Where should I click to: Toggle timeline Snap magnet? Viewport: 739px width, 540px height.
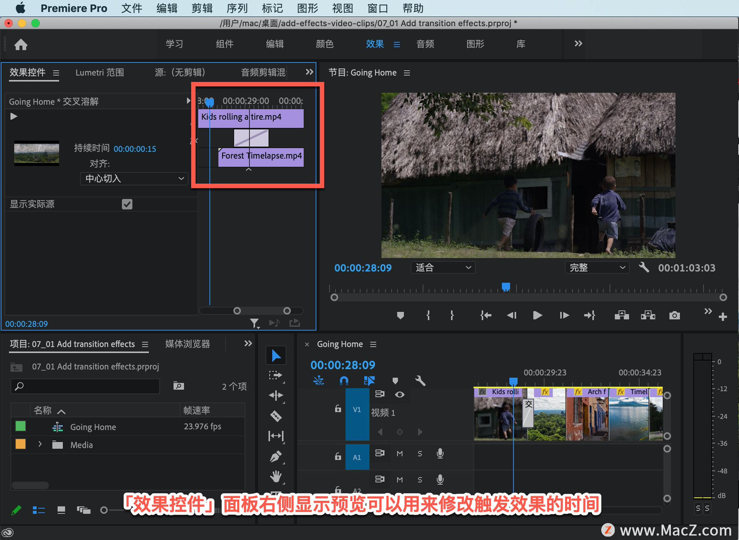click(344, 381)
